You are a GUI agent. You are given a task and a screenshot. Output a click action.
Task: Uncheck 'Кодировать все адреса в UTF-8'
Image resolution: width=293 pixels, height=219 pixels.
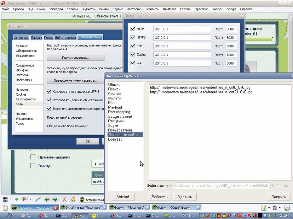click(x=49, y=92)
